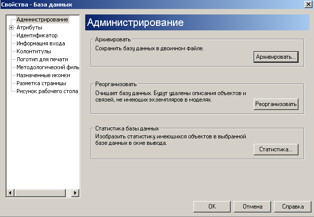The height and width of the screenshot is (217, 314).
Task: Click the Статистика базы данных group label
Action: coord(127,128)
